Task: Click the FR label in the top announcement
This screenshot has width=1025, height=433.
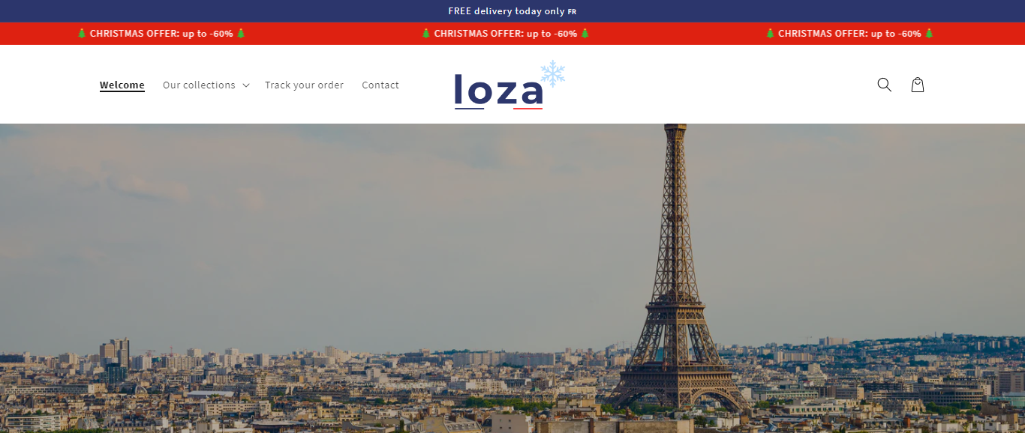Action: (x=572, y=12)
